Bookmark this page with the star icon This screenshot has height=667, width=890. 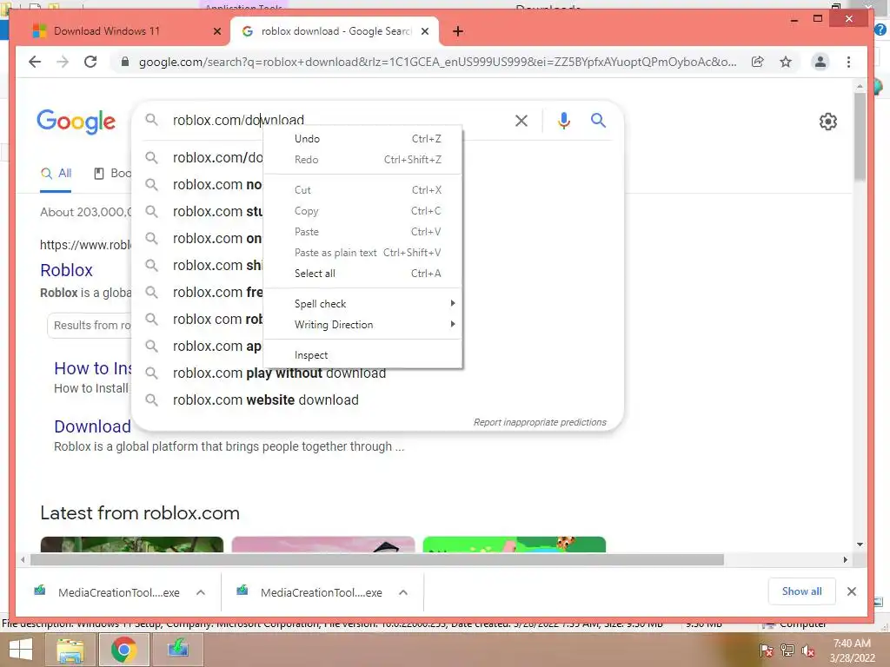click(786, 62)
